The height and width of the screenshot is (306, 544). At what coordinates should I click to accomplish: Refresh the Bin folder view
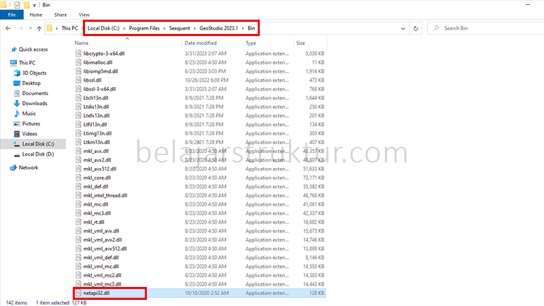click(415, 29)
